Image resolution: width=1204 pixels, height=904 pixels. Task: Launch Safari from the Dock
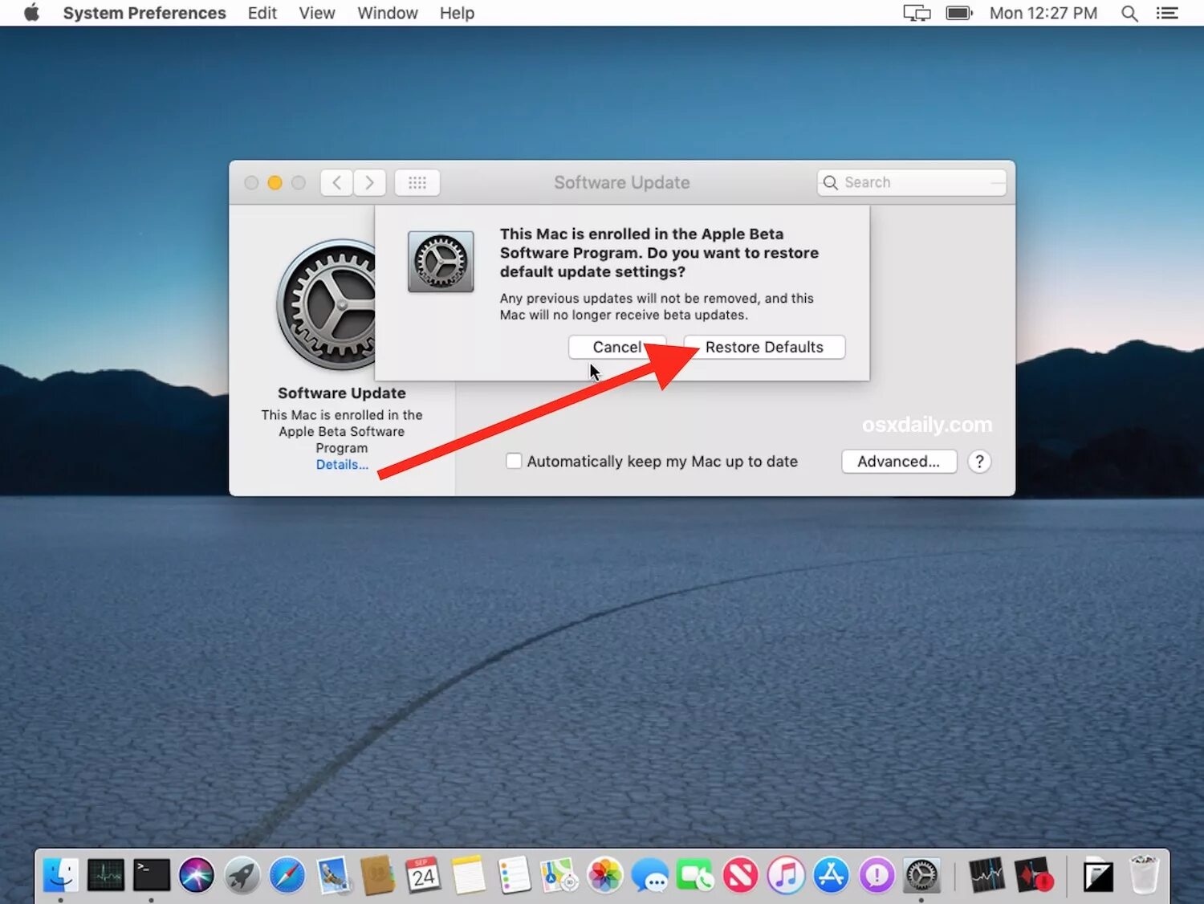coord(287,874)
